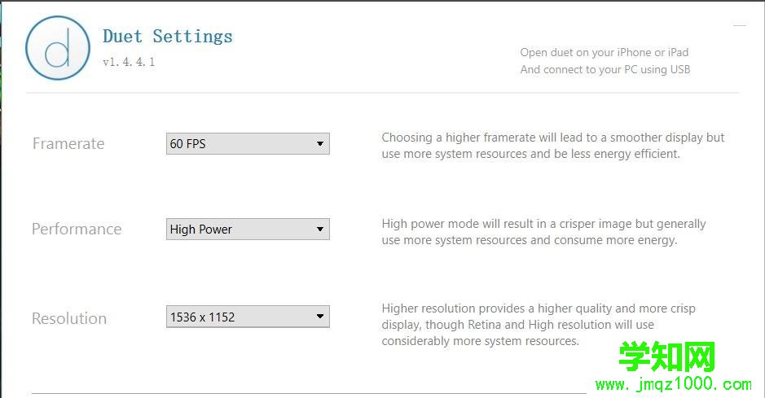This screenshot has height=398, width=765.
Task: Open the Resolution dropdown showing 1536 x 1152
Action: pos(239,317)
